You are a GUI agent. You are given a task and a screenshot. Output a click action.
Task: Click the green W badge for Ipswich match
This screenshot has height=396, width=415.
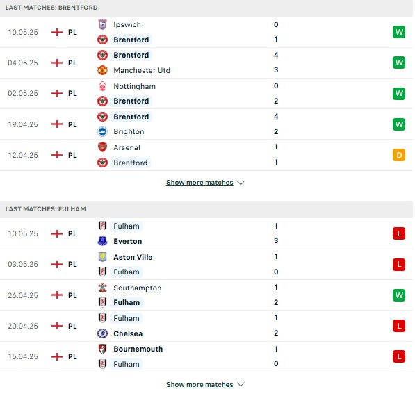point(399,32)
